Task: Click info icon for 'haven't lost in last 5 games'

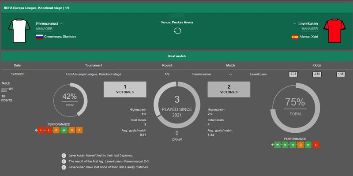Action: [x=64, y=156]
